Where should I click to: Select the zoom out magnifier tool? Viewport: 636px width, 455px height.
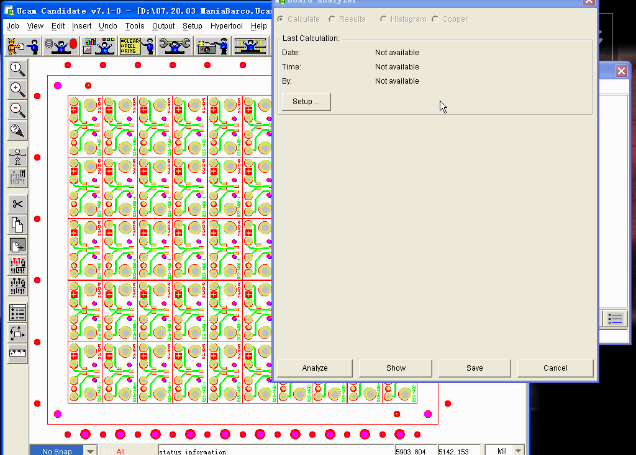(x=17, y=110)
